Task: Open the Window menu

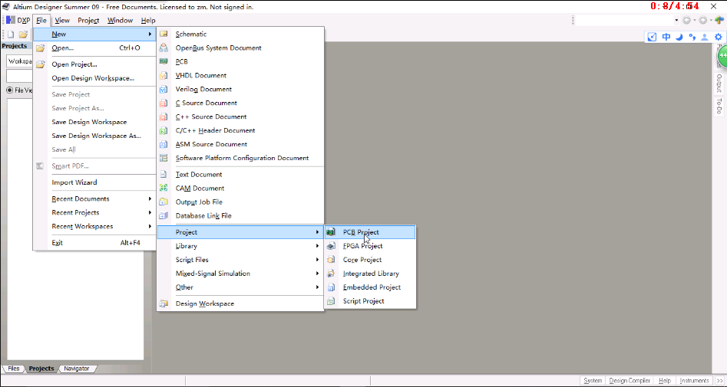Action: (x=120, y=21)
